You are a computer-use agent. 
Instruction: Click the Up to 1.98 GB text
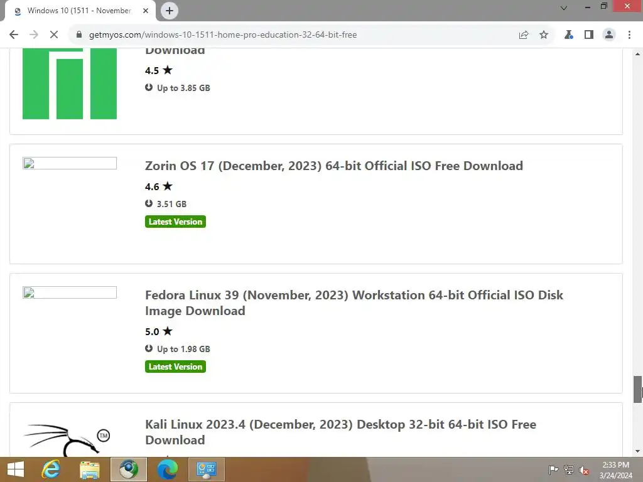(183, 349)
